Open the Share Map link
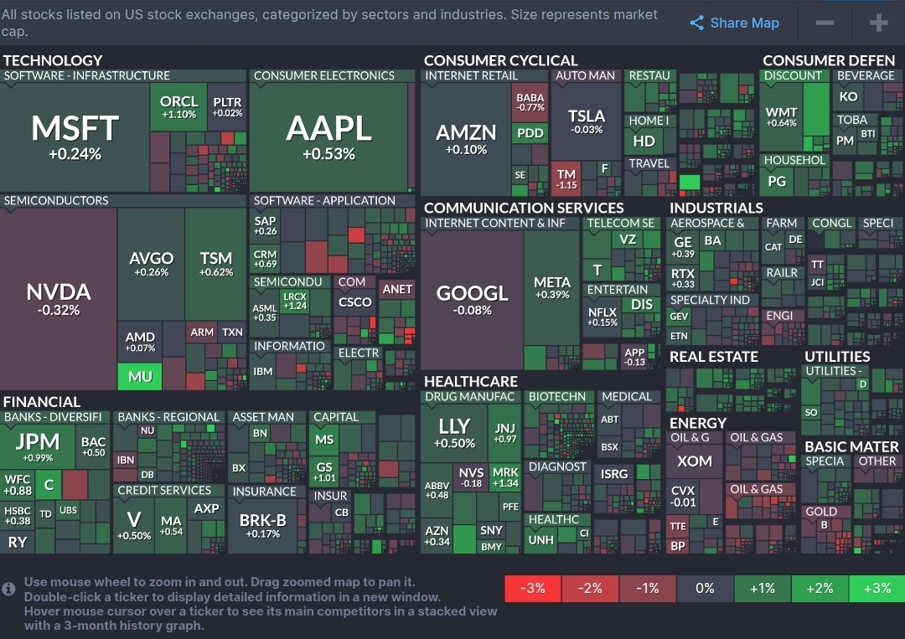Image resolution: width=905 pixels, height=639 pixels. (x=735, y=23)
